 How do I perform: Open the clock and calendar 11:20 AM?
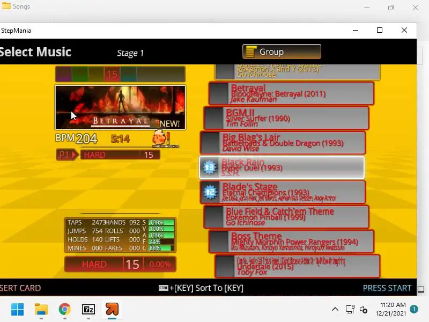(391, 309)
